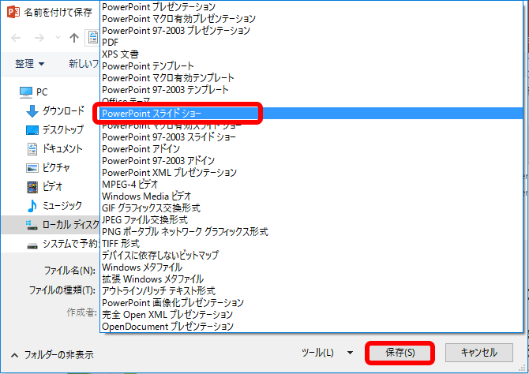The image size is (529, 374).
Task: Click the address bar document icon
Action: click(x=92, y=37)
